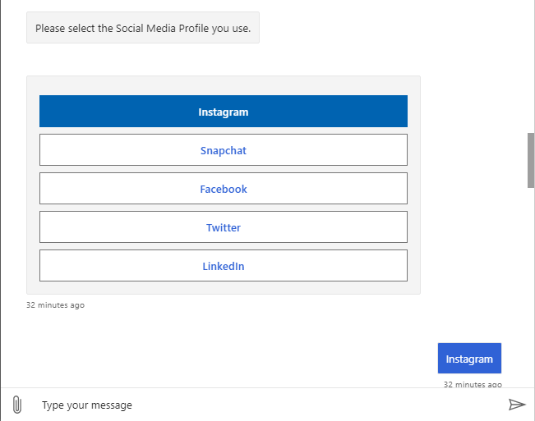Choose the Snapchat profile option

pyautogui.click(x=223, y=150)
